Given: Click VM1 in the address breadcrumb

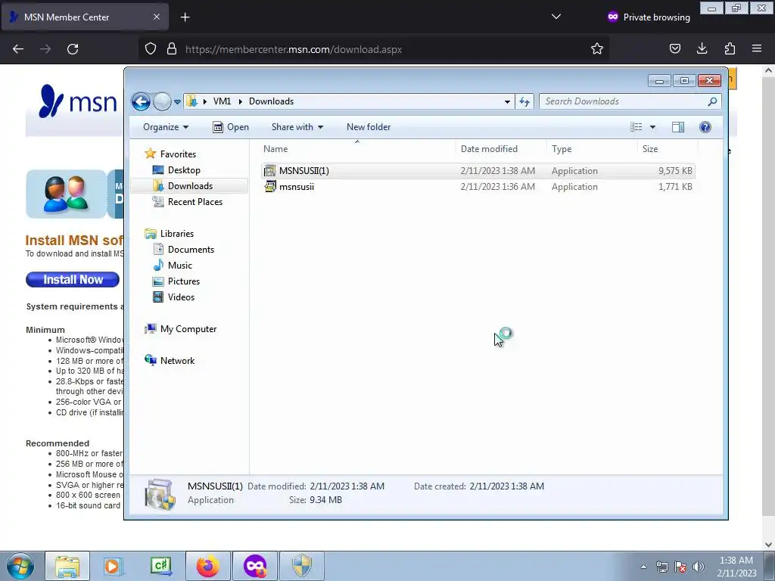Looking at the screenshot, I should 222,101.
